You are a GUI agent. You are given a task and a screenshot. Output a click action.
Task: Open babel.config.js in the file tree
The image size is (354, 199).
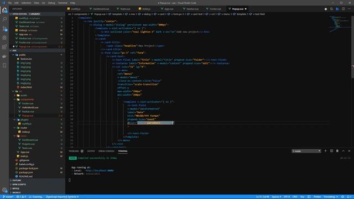pyautogui.click(x=27, y=164)
